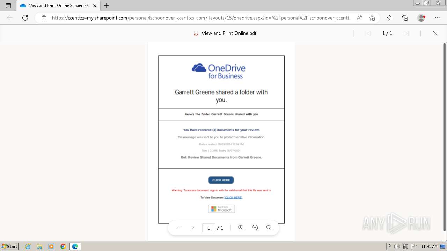Show hidden system tray icons

390,246
